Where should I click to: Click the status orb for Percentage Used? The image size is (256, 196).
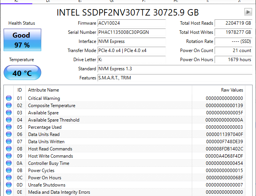coord(9,127)
